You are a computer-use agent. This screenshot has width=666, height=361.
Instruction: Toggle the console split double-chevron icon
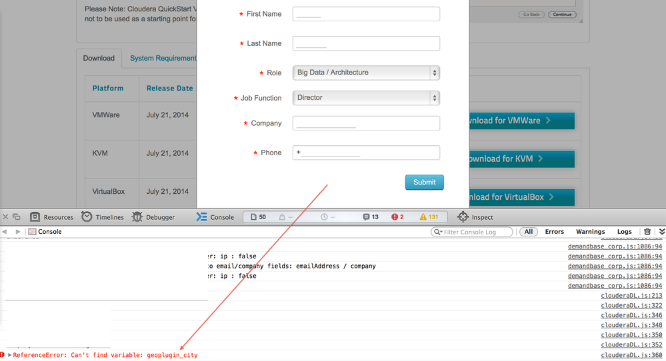point(662,232)
